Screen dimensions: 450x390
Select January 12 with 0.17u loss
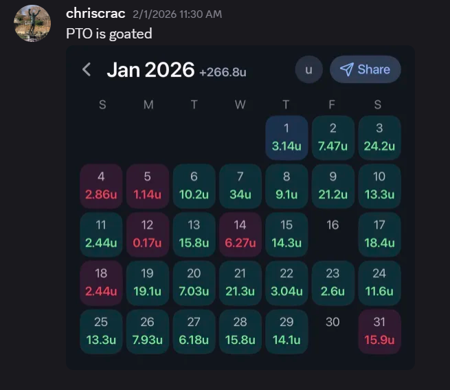tap(148, 234)
